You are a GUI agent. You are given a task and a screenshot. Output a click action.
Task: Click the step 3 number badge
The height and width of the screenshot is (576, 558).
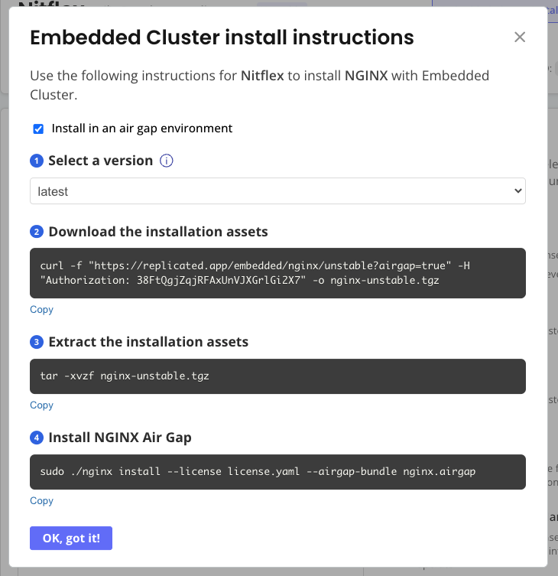(36, 343)
